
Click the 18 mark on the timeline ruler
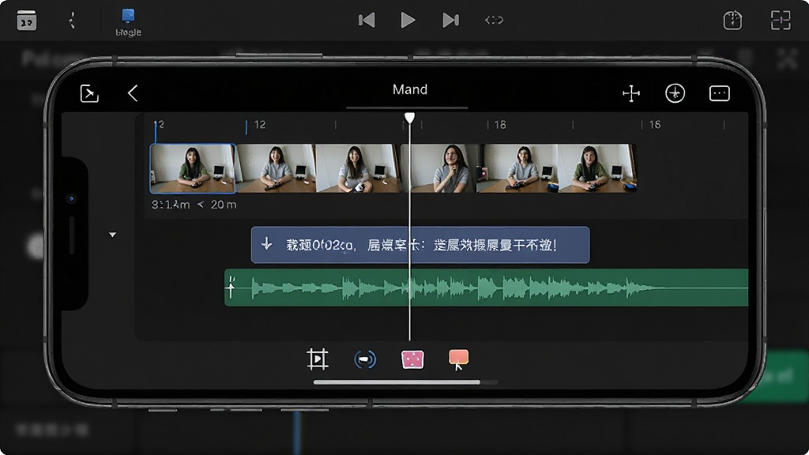500,125
